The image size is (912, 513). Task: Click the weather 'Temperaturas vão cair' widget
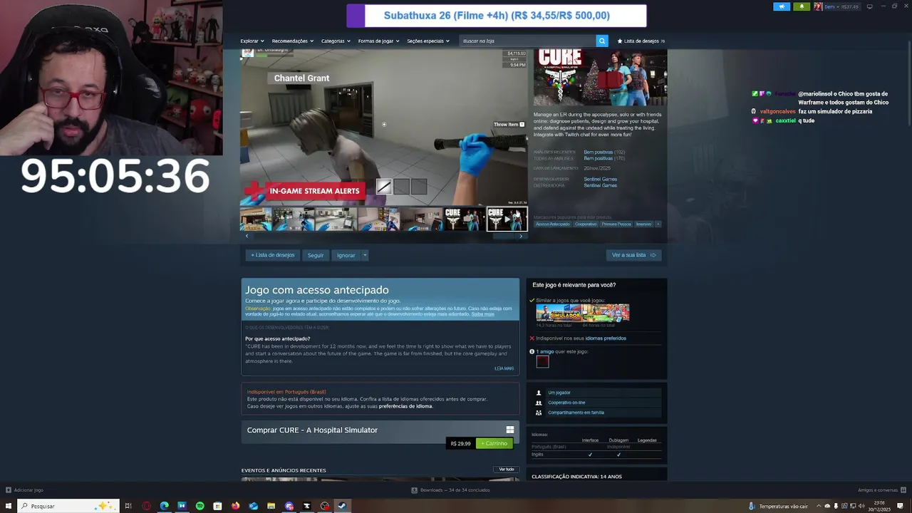[x=778, y=506]
